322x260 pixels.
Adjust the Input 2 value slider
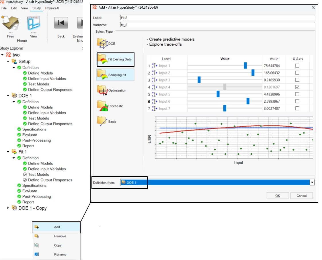(x=253, y=73)
